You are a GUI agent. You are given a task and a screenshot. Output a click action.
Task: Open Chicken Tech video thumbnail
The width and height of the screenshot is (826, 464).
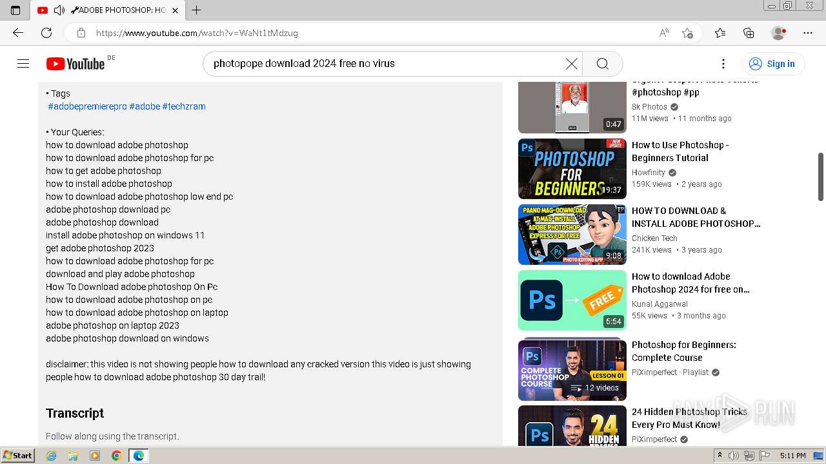coord(572,235)
